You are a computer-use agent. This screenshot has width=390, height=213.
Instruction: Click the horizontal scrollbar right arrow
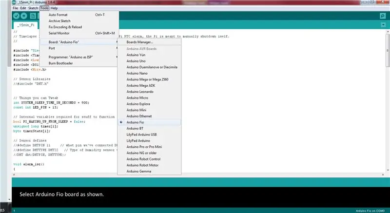383,174
